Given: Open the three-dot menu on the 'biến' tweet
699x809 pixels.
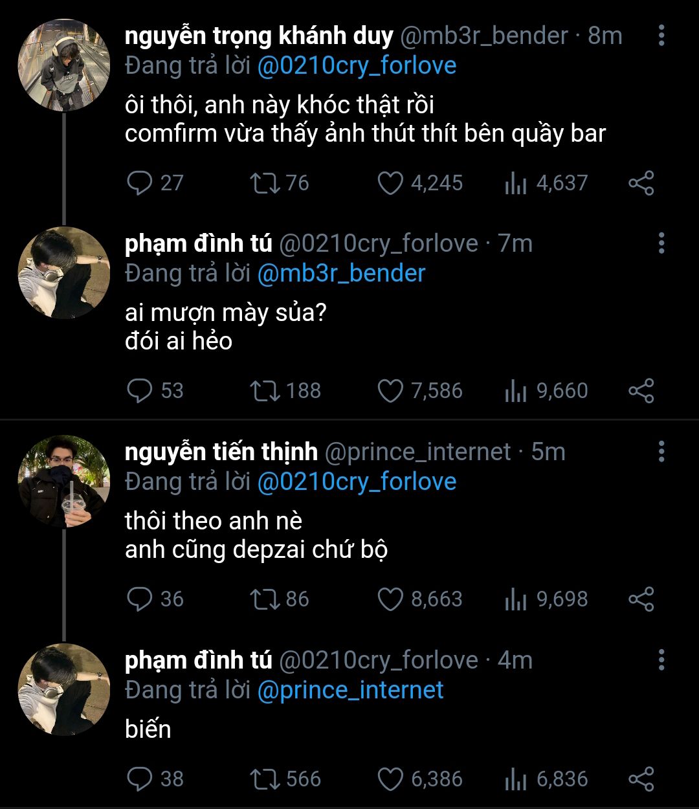Looking at the screenshot, I should [661, 660].
